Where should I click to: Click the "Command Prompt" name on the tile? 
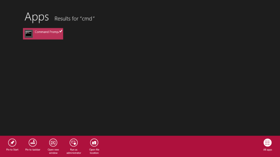[x=47, y=32]
